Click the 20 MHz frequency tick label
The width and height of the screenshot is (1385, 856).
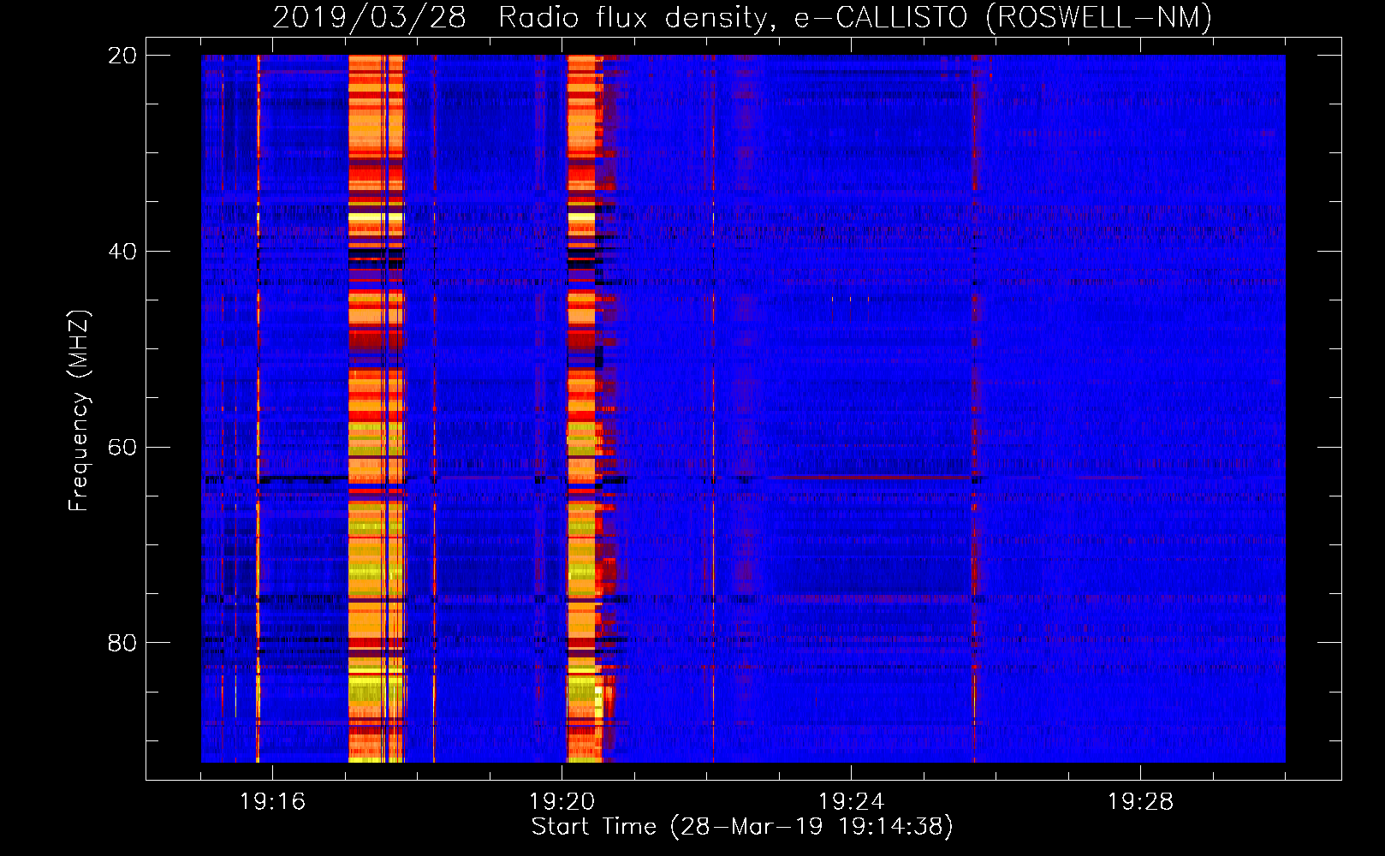tap(122, 56)
